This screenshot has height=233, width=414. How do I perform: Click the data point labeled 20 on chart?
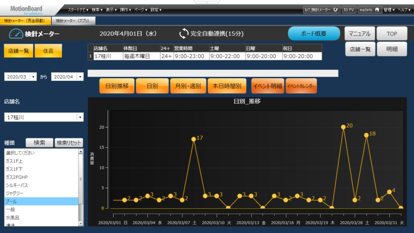[x=343, y=127]
